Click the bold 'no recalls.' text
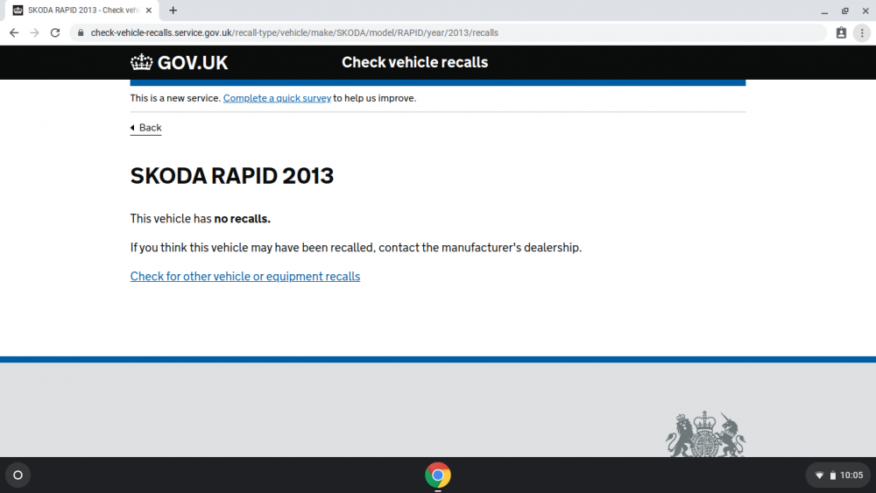The height and width of the screenshot is (493, 876). [243, 219]
